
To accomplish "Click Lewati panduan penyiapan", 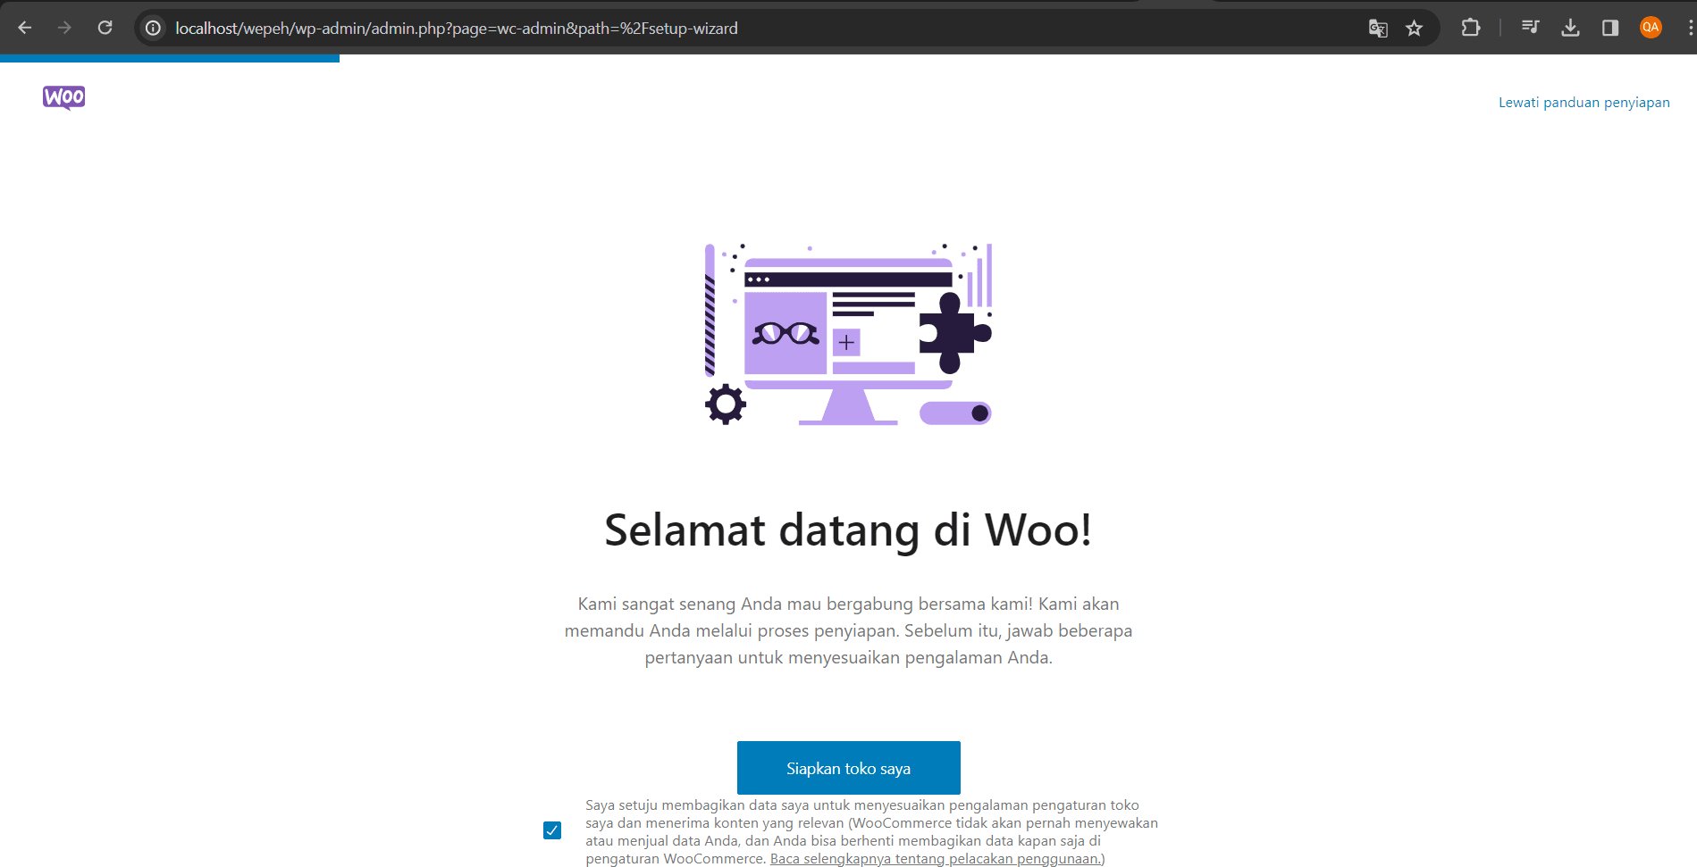I will (x=1584, y=102).
